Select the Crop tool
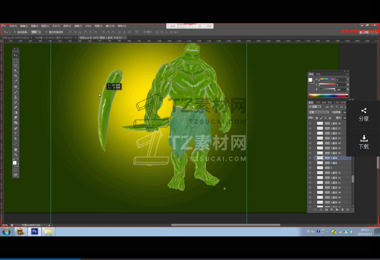Image resolution: width=380 pixels, height=260 pixels. pos(16,76)
